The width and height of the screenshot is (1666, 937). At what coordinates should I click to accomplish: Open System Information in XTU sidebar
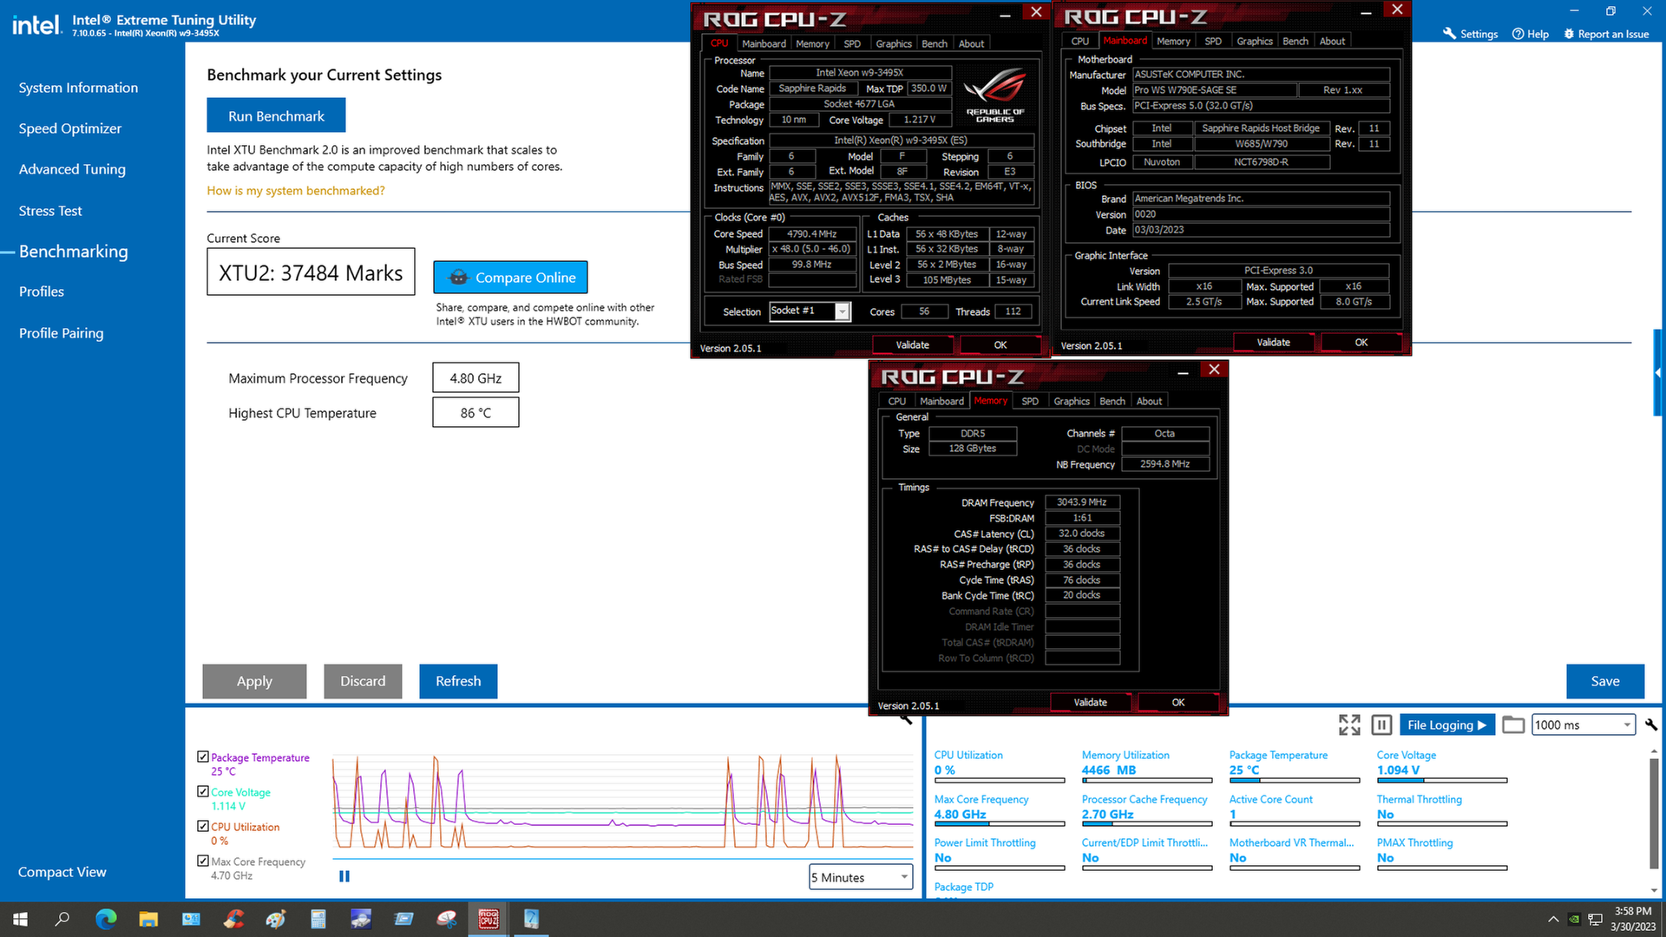click(78, 88)
